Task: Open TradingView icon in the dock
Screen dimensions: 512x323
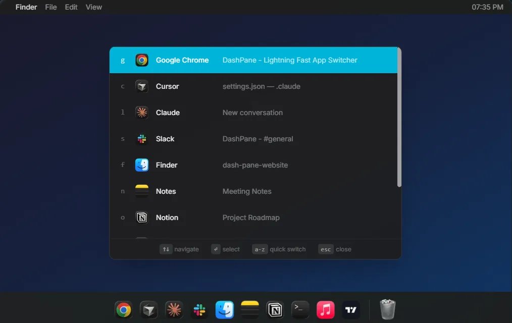Action: pyautogui.click(x=351, y=309)
